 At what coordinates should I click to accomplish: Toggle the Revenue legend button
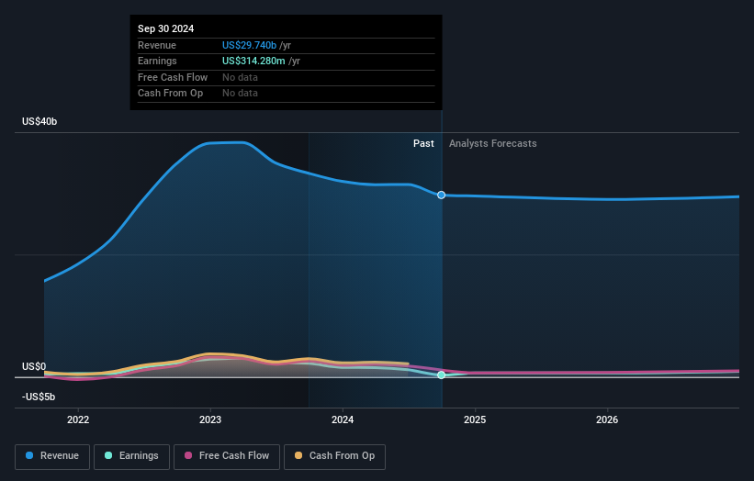(52, 456)
